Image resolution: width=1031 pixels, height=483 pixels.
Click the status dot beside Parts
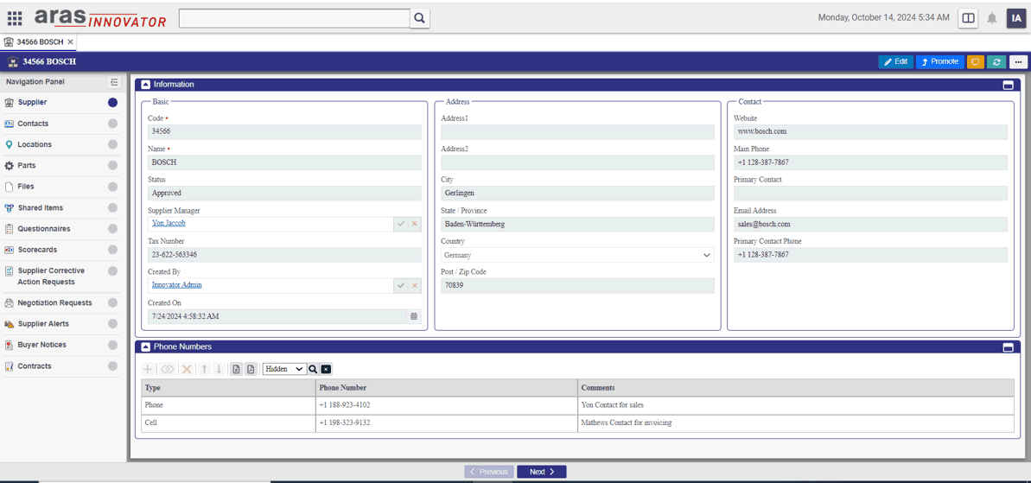pyautogui.click(x=112, y=166)
